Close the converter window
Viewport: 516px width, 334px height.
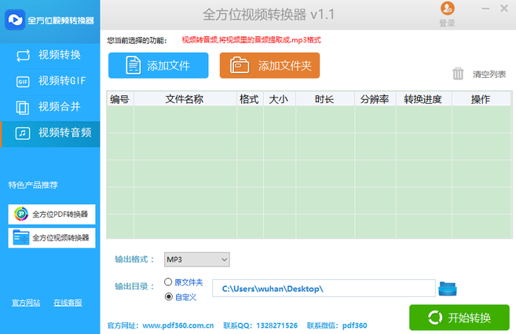click(503, 8)
